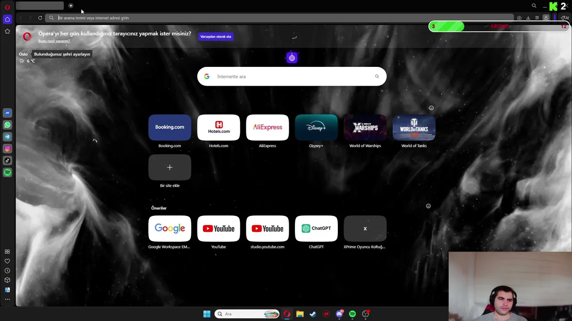Click the taskbar 'Ara' search box

(x=247, y=314)
